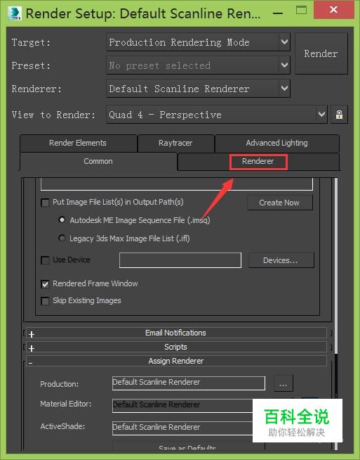Select Autodesk ME Image Sequence File option
Screen dimensions: 360x460
[62, 219]
